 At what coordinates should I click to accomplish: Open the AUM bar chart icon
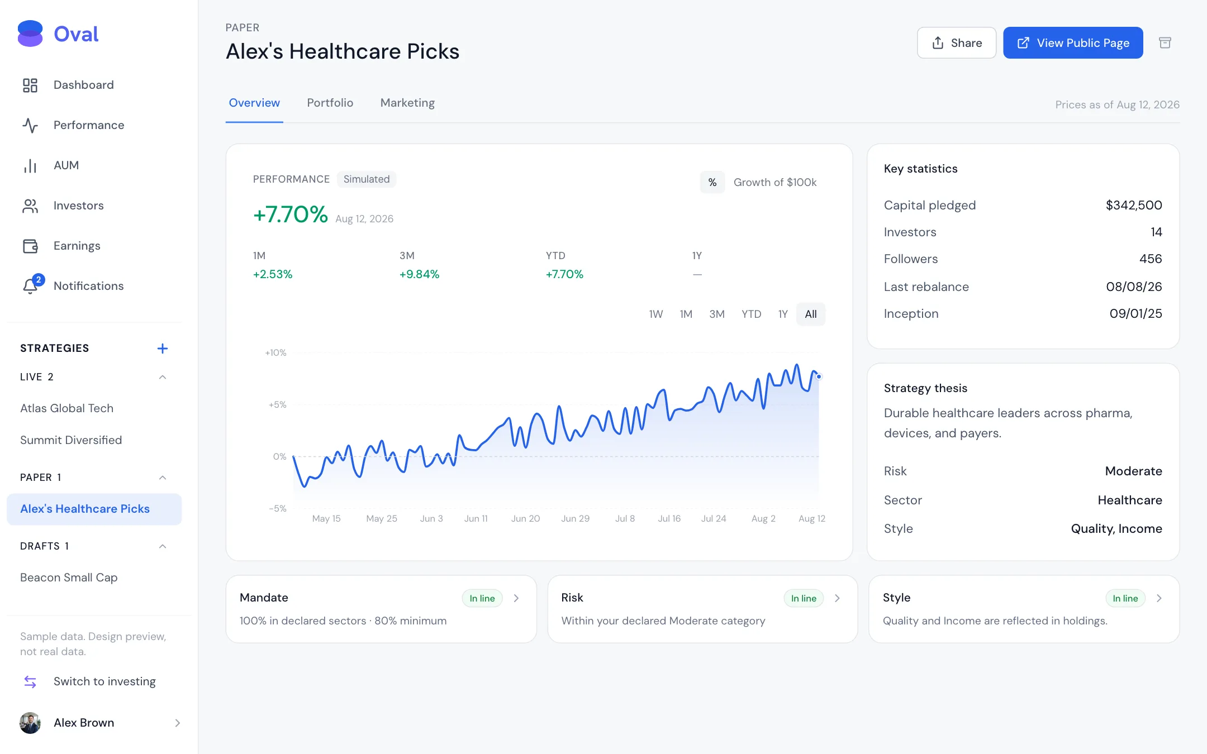click(30, 165)
